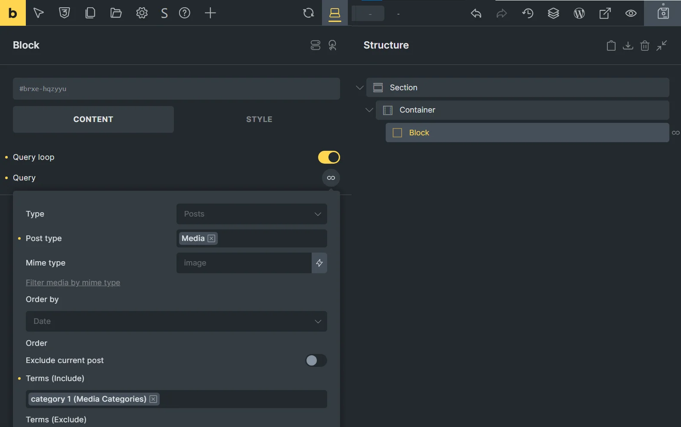The width and height of the screenshot is (681, 427).
Task: Open settings gear icon in toolbar
Action: (x=142, y=13)
